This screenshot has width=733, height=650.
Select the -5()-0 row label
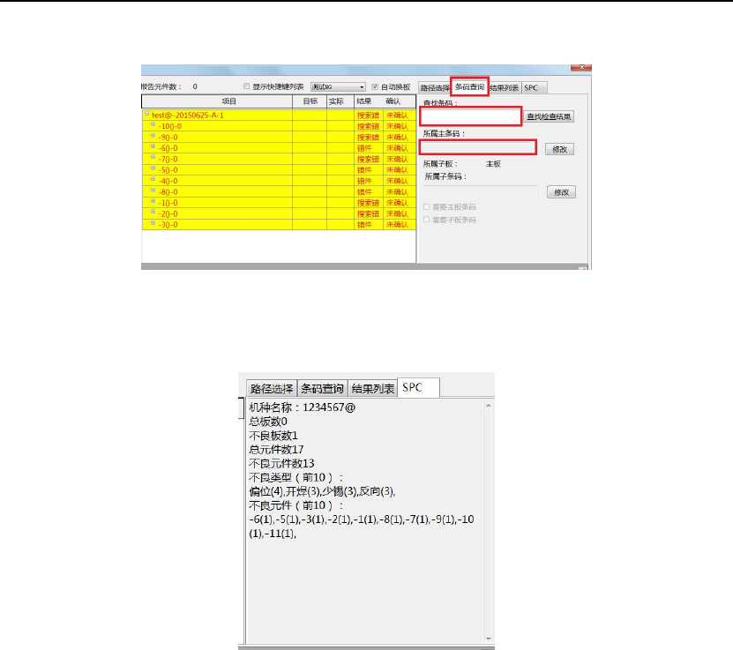168,170
